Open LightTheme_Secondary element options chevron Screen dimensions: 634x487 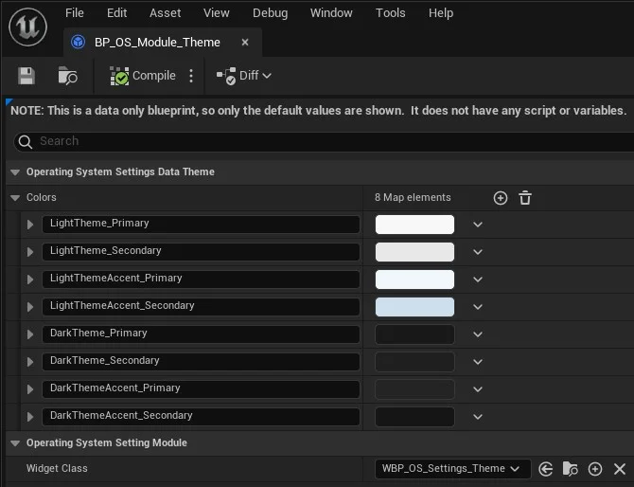(x=478, y=252)
